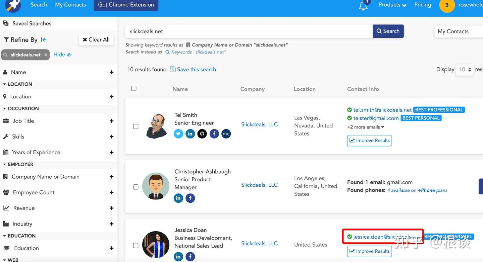Open Slickdeals, LLC link for Jessica Doan
The image size is (483, 262).
pos(260,244)
